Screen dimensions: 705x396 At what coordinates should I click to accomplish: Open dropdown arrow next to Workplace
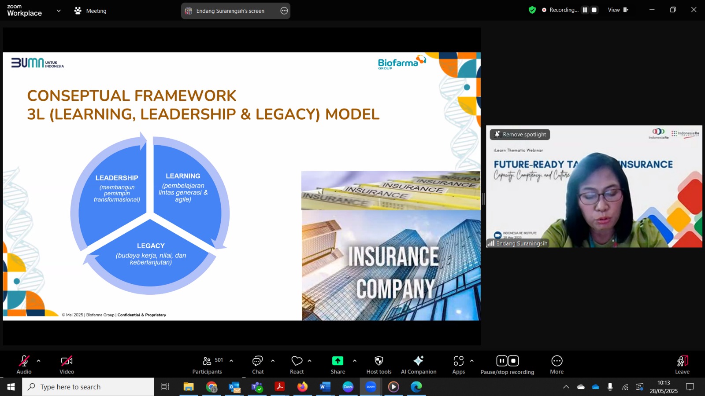(x=59, y=11)
